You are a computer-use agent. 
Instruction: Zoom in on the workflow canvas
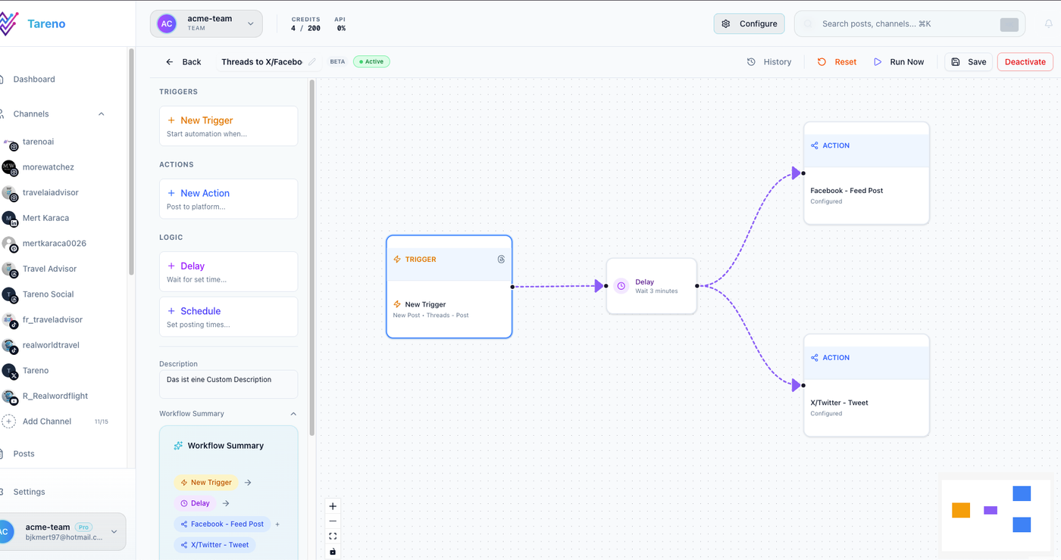point(333,506)
